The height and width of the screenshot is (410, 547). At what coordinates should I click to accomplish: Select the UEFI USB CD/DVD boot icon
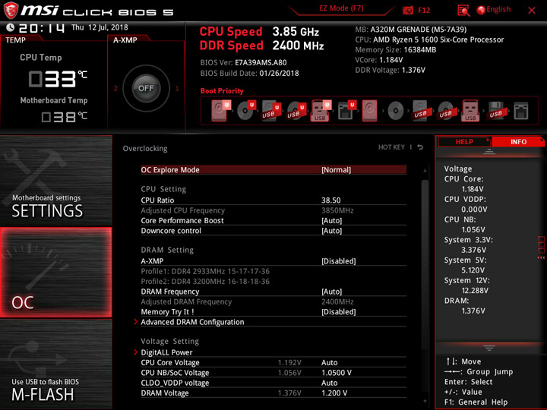point(296,111)
